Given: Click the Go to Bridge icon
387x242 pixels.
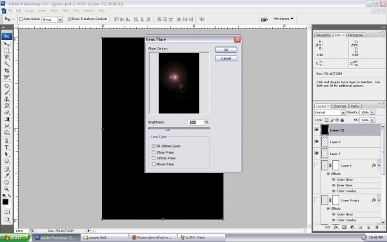Looking at the screenshot, I should click(x=264, y=19).
